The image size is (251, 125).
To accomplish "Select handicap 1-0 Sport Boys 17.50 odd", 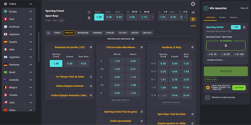I will (x=186, y=87).
